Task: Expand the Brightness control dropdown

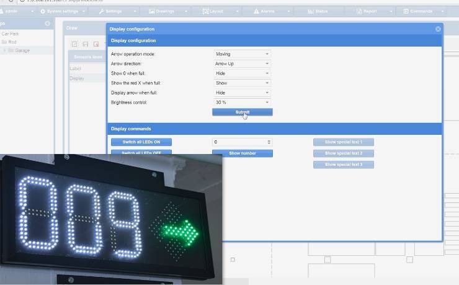Action: click(x=242, y=102)
